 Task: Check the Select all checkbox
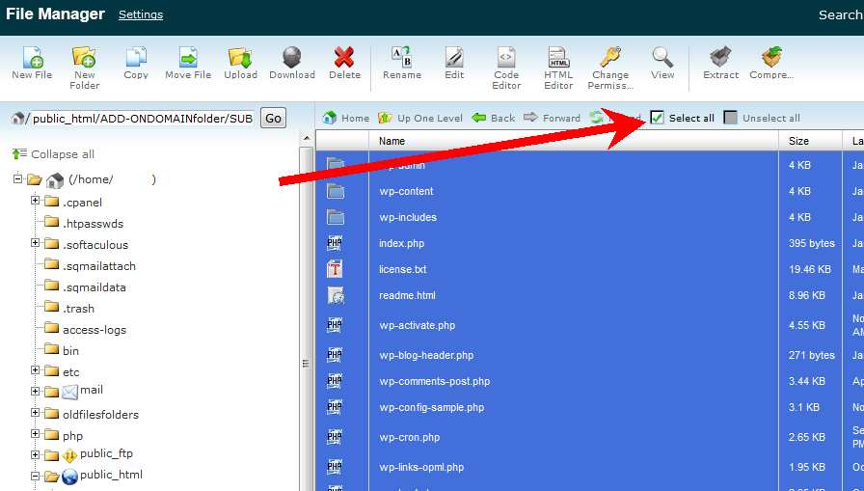click(658, 118)
